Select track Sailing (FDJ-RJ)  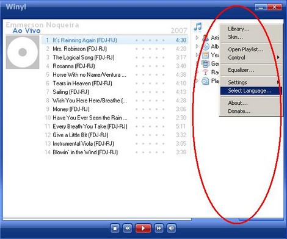point(115,92)
